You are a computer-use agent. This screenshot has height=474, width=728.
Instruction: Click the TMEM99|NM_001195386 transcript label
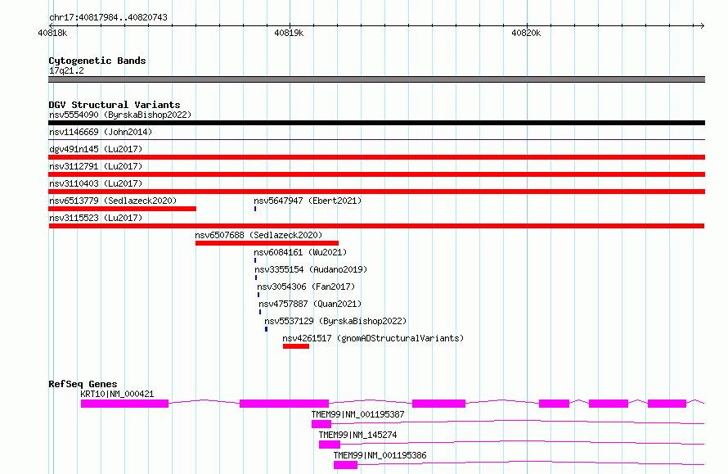coord(380,455)
